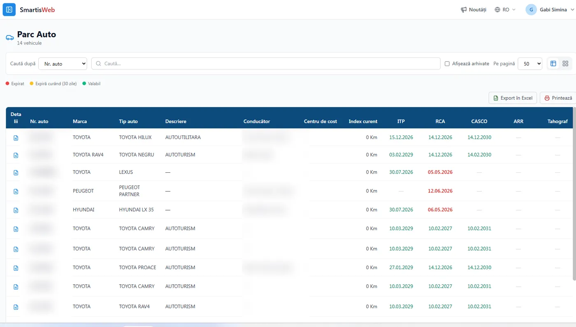Screen dimensions: 576x327
Task: Open the Nr. auto search-by dropdown
Action: coord(63,64)
